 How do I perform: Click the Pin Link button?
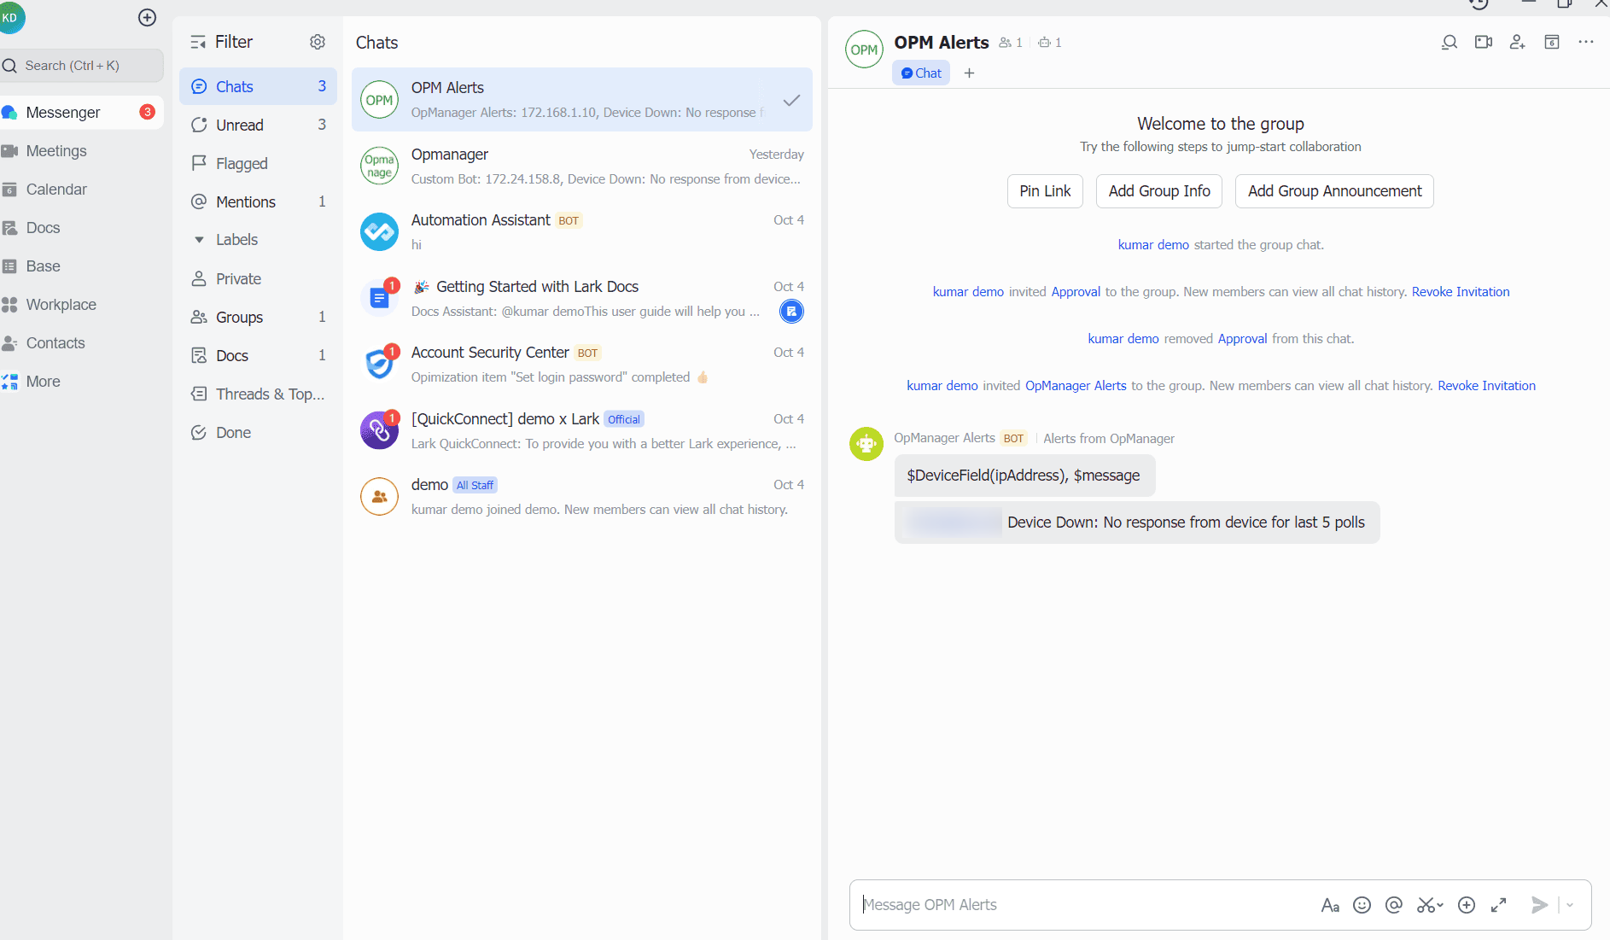[x=1044, y=190]
